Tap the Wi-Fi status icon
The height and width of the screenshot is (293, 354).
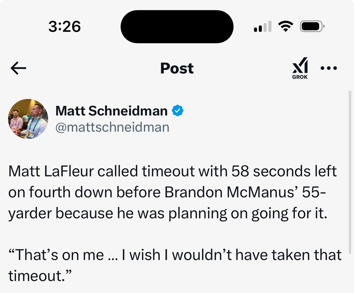pos(286,27)
